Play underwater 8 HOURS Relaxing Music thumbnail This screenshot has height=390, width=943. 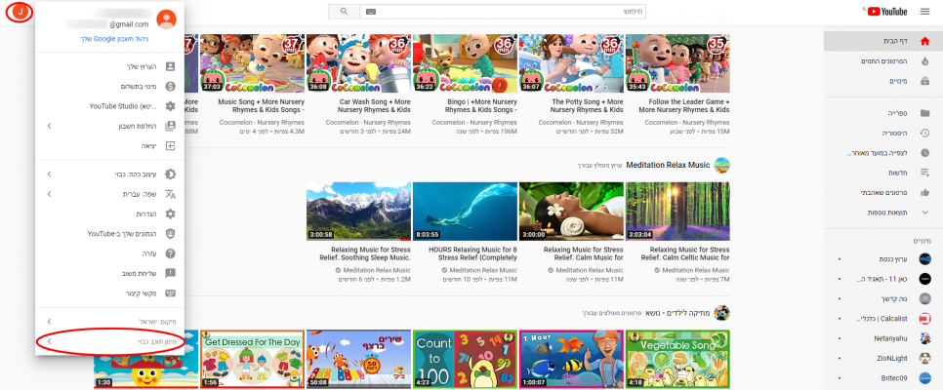[465, 212]
